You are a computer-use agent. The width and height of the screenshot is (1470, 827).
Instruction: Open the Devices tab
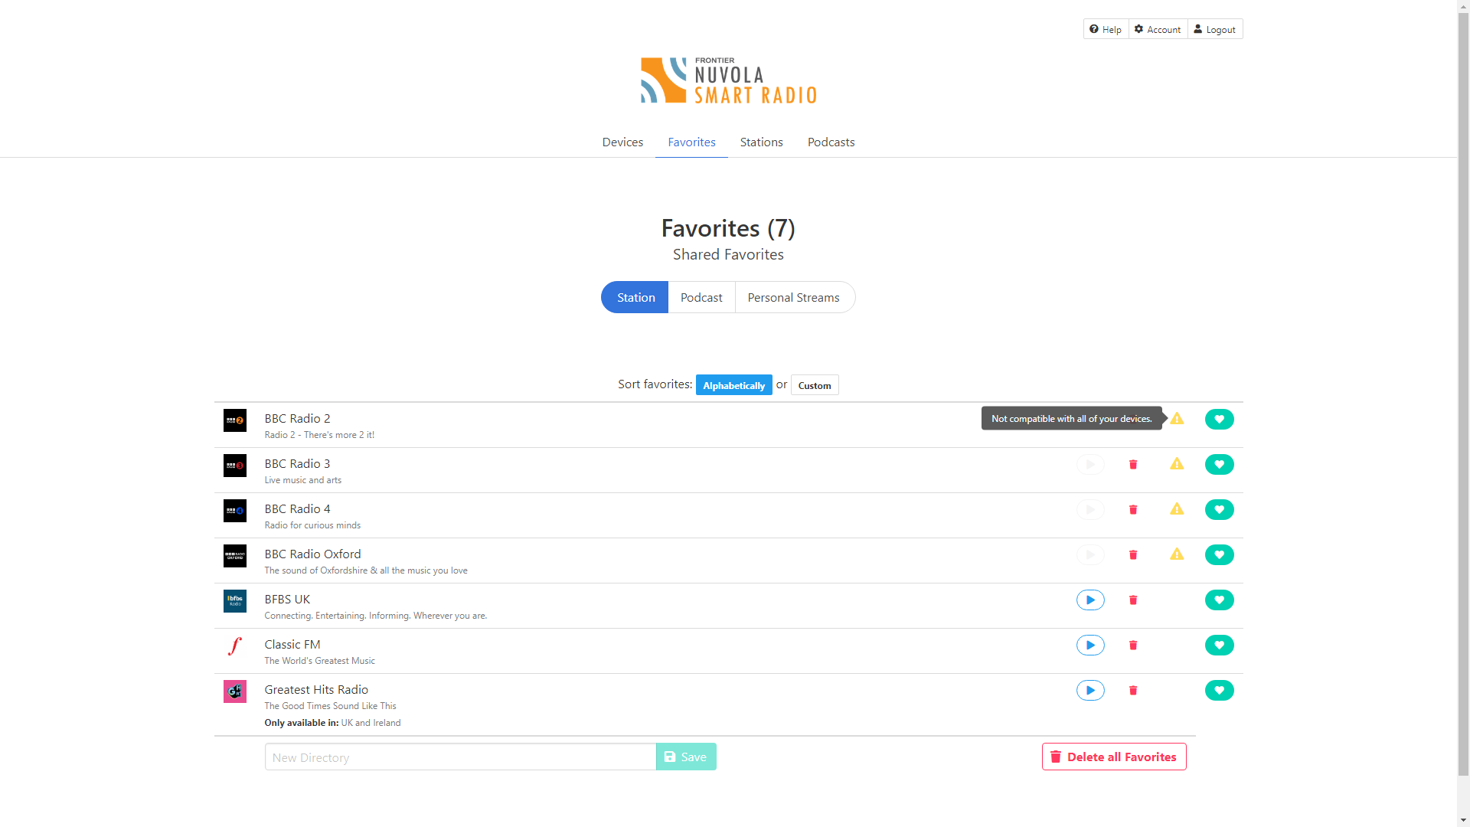622,142
